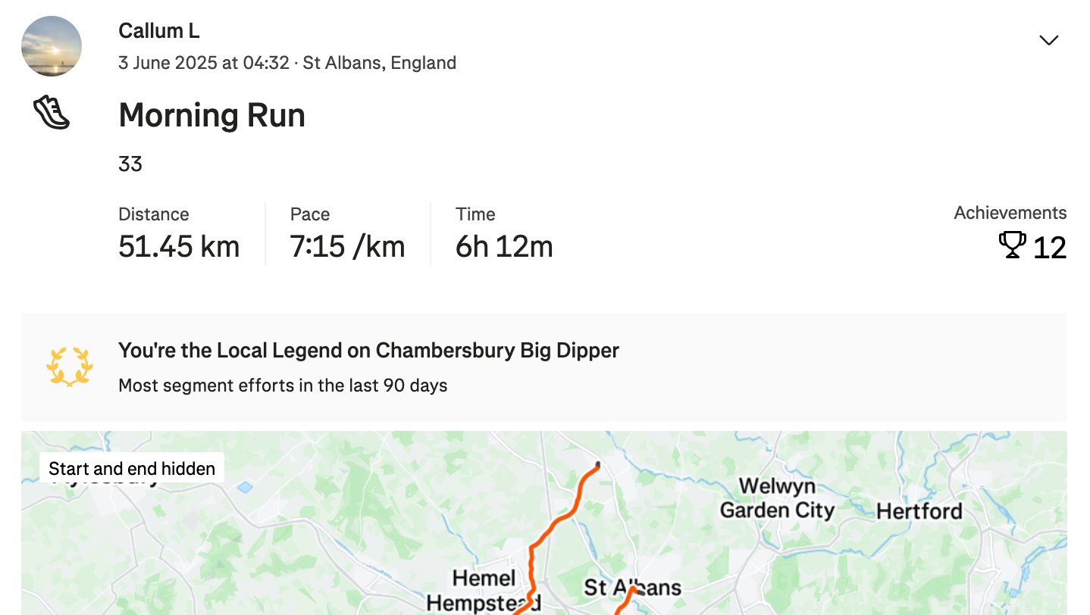
Task: Click the Local Legend laurel wreath icon
Action: 69,367
